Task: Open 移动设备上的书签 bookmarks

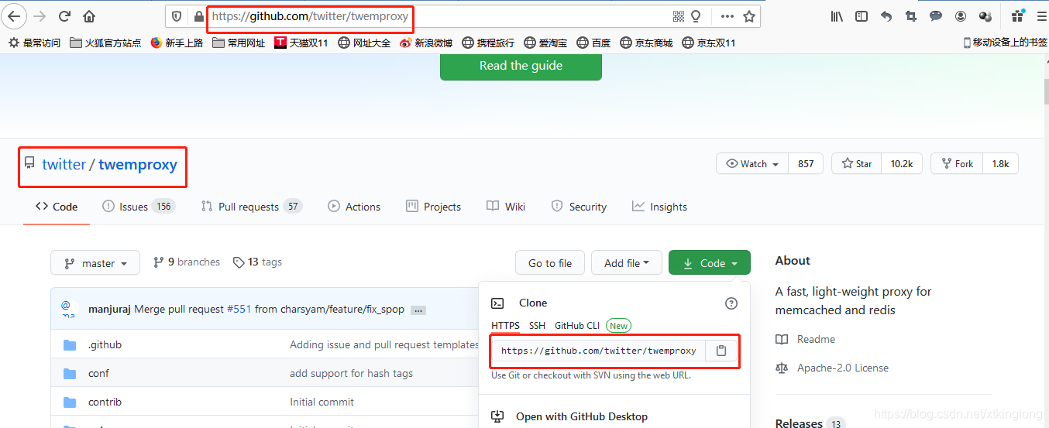Action: pyautogui.click(x=1006, y=43)
